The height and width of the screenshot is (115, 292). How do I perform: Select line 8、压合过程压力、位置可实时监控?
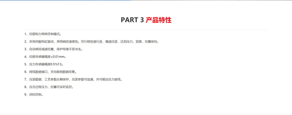[x=49, y=87]
